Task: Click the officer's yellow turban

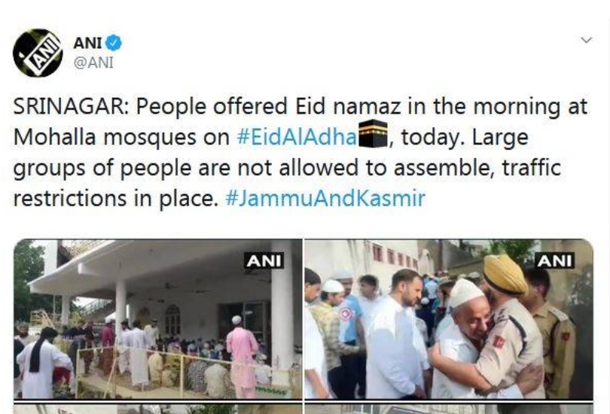Action: click(x=505, y=274)
